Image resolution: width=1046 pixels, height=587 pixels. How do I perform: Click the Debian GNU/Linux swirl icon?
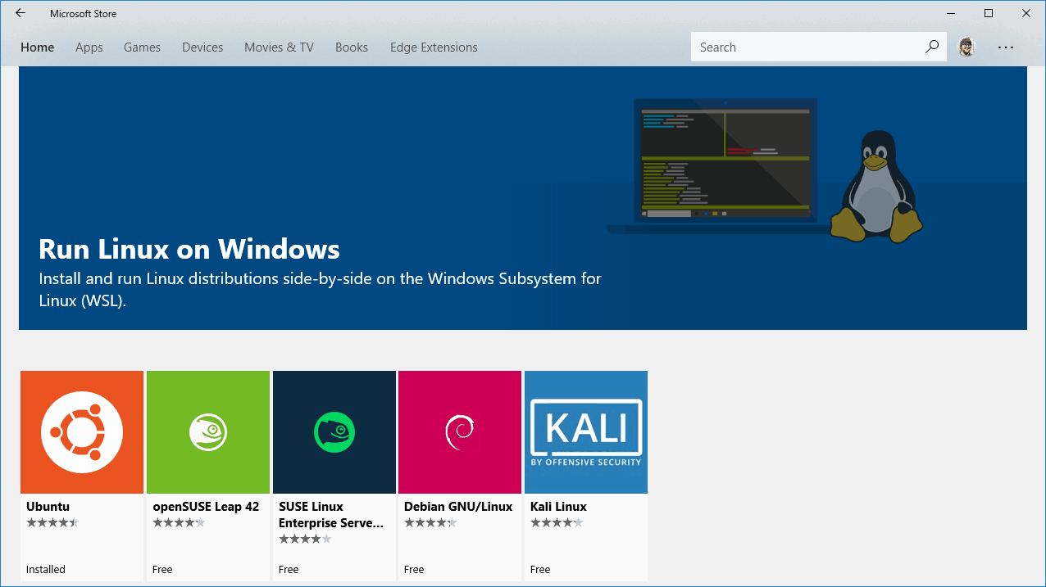click(x=459, y=431)
